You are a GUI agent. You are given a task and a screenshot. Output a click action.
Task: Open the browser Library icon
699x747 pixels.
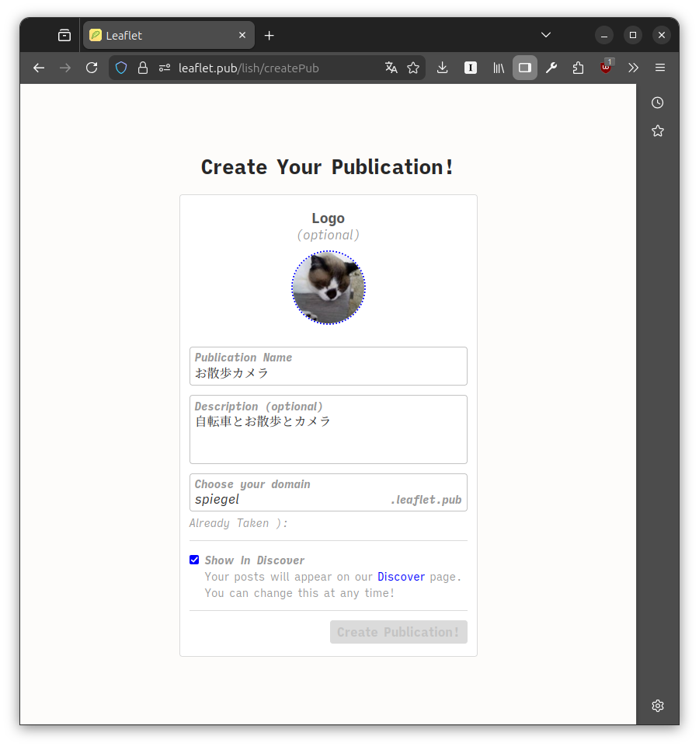point(498,68)
